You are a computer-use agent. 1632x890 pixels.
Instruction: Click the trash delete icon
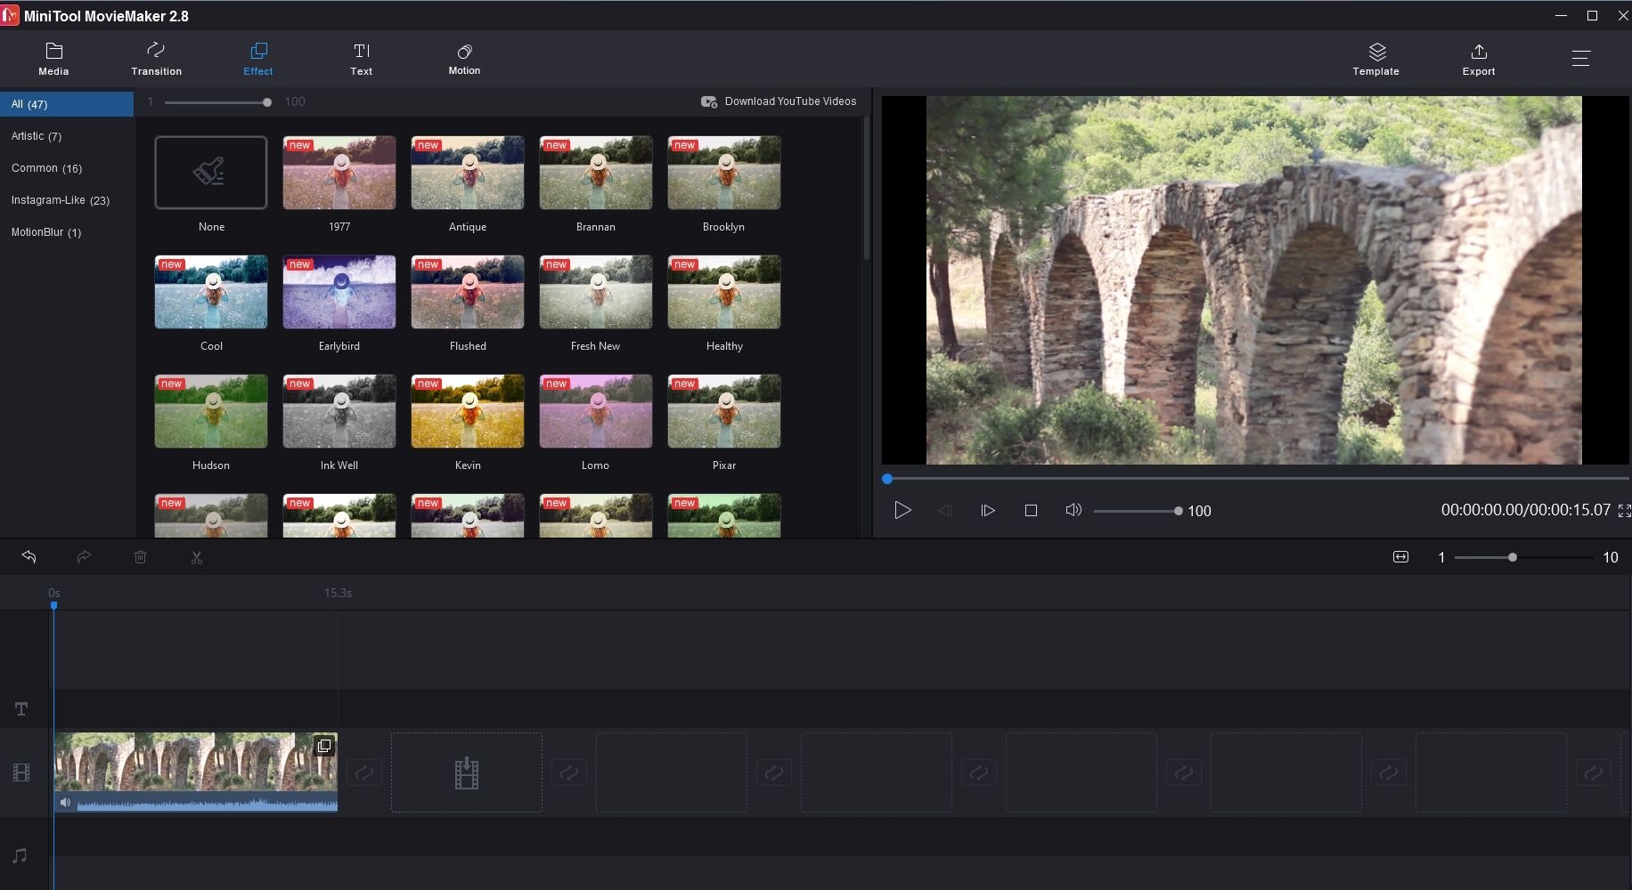(140, 557)
